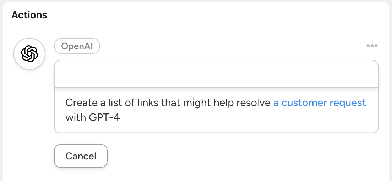Screen dimensions: 392x181
Task: Click the OpenAI knot logo icon
Action: point(29,54)
